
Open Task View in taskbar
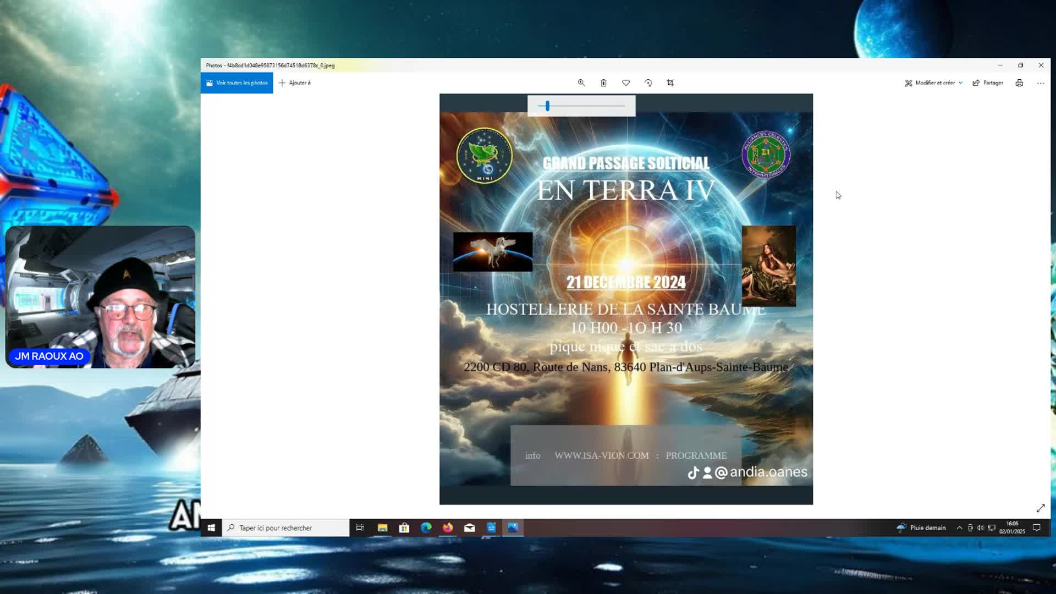tap(360, 527)
